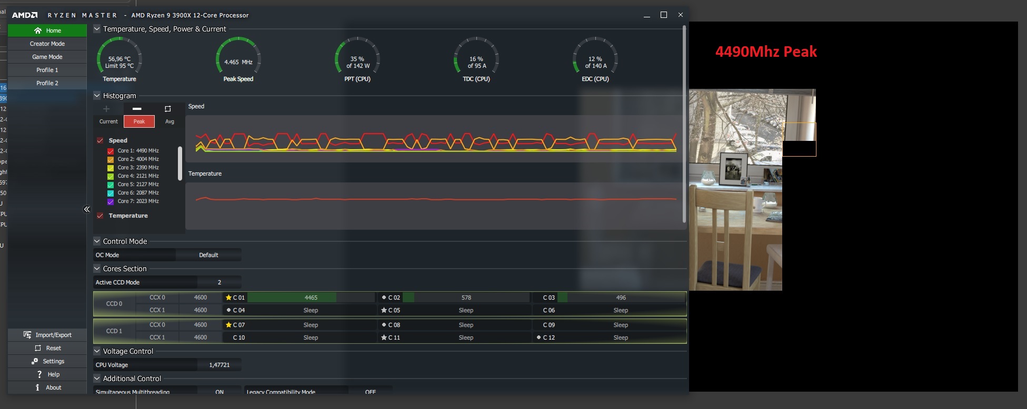This screenshot has width=1027, height=409.
Task: Click the C 08 dot icon
Action: [384, 325]
